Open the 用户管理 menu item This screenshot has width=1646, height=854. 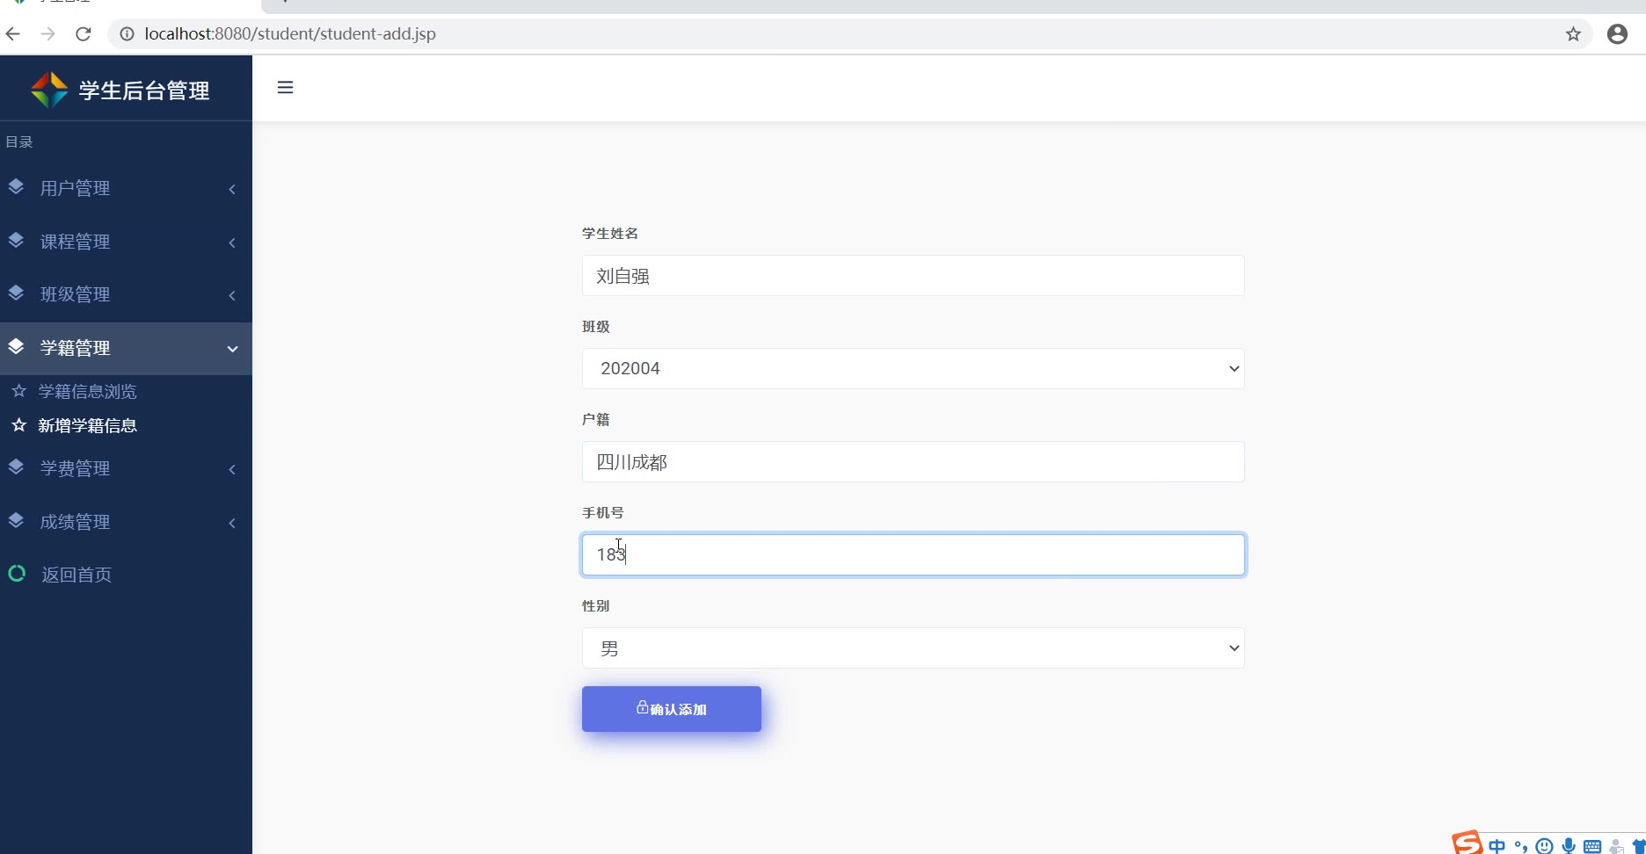(126, 188)
